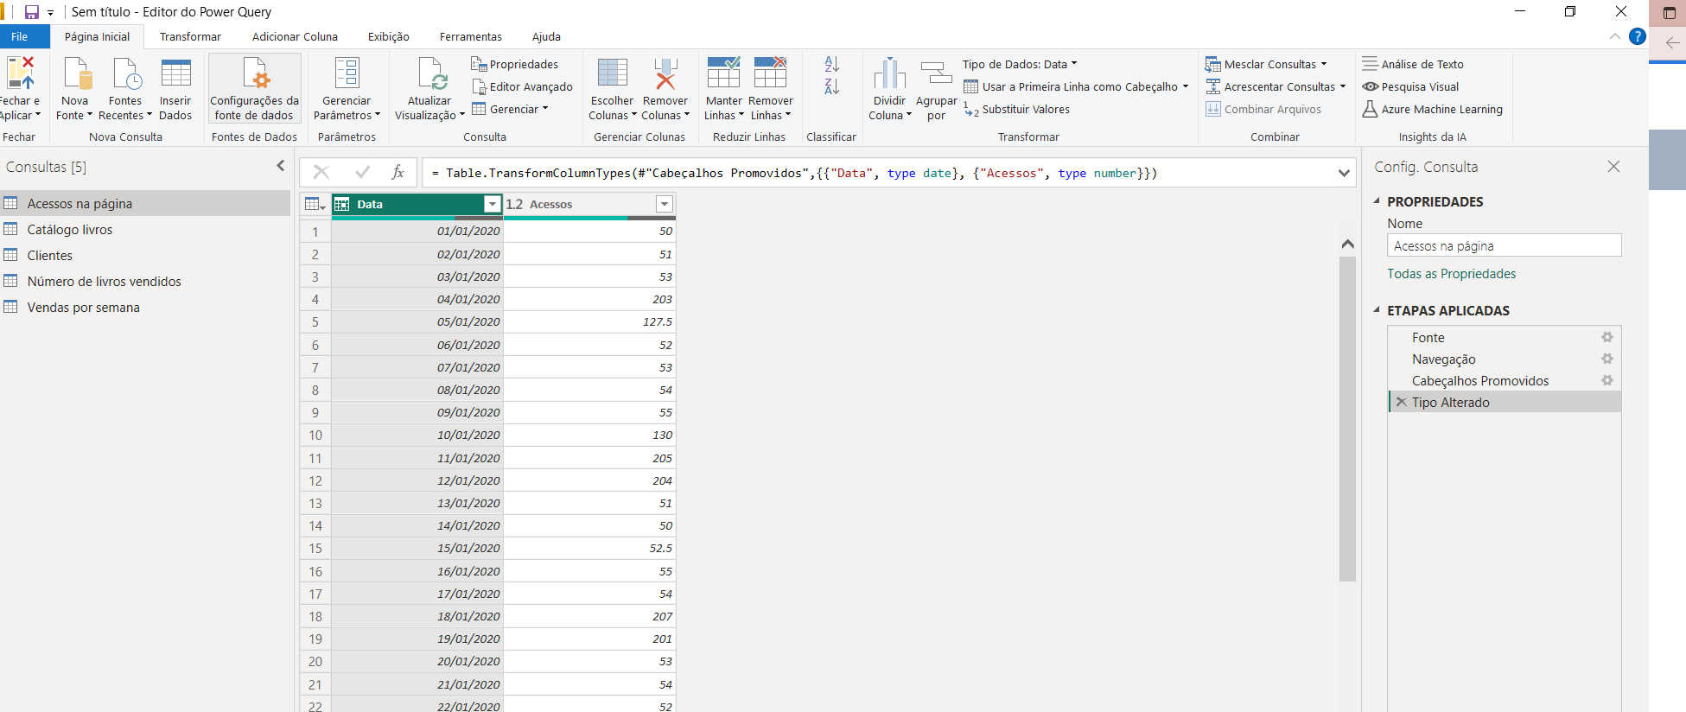Screen dimensions: 1686x712
Task: Open the File tab
Action: coord(20,36)
